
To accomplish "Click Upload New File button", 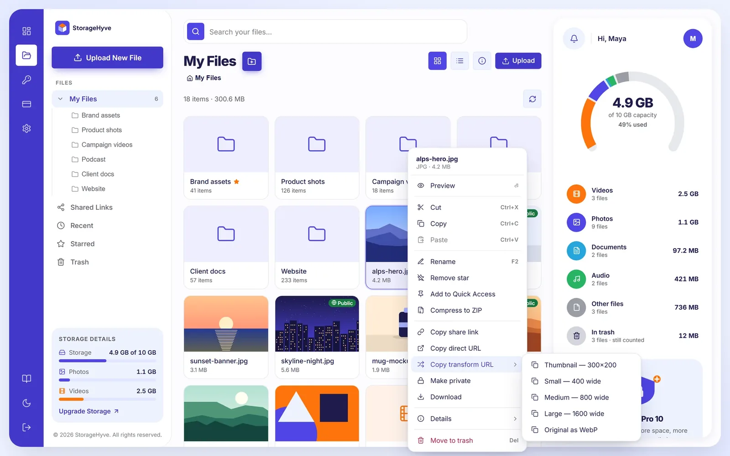I will click(107, 57).
